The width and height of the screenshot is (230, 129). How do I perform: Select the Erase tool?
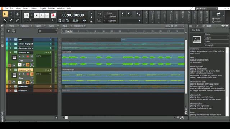tap(17, 20)
